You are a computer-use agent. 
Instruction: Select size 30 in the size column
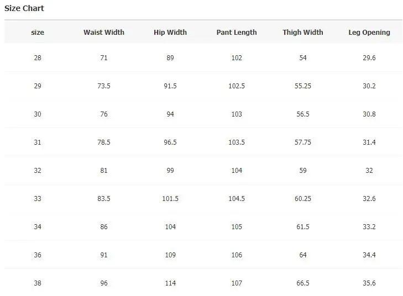click(38, 114)
